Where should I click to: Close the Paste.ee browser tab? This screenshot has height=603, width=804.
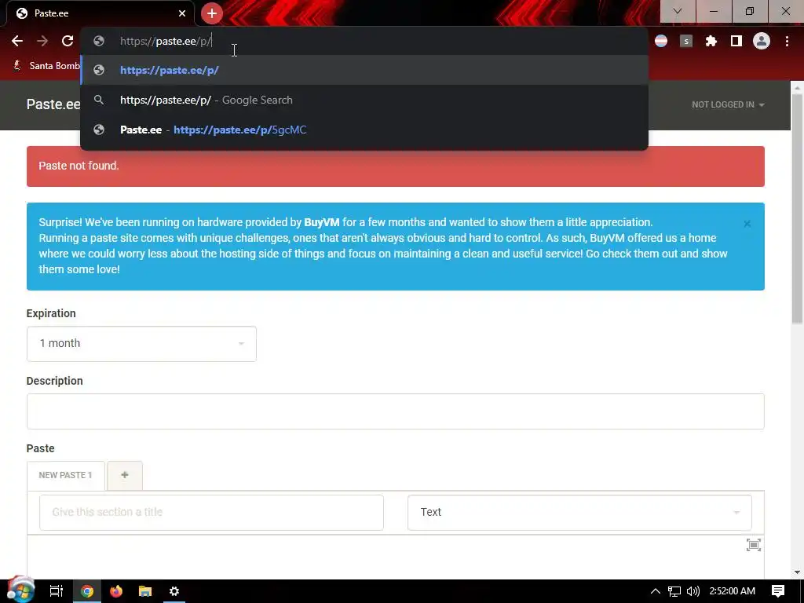pos(182,13)
